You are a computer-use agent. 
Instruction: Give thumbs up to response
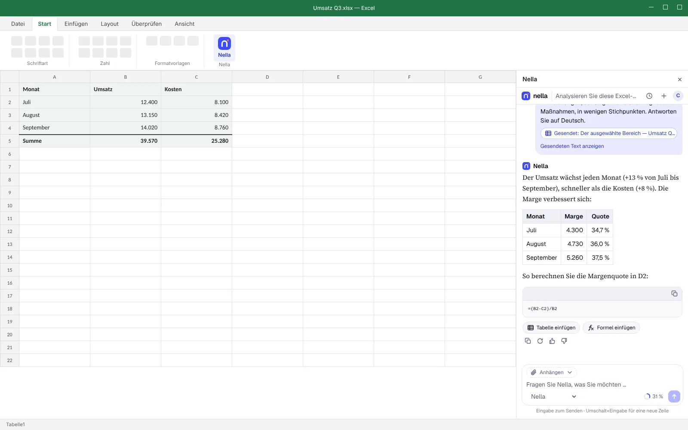552,341
